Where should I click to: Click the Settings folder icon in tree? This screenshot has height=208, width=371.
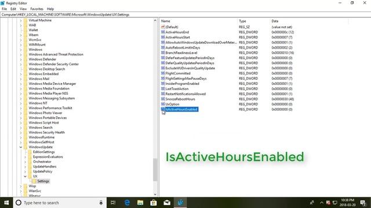34,181
